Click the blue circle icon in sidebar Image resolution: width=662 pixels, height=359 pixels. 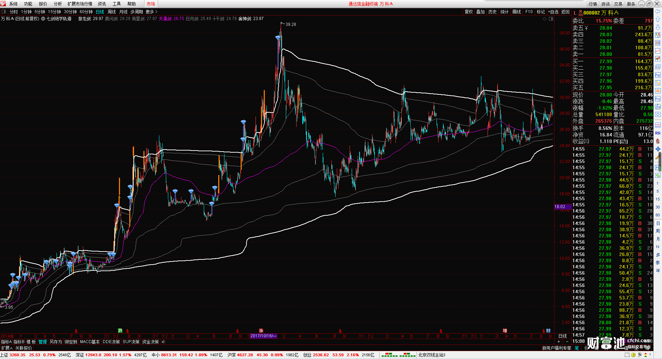click(658, 114)
